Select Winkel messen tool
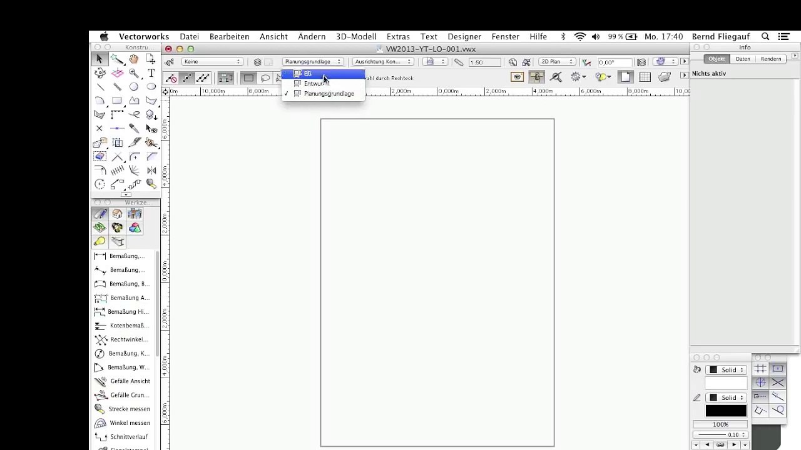Screen dimensions: 801x450 coord(122,423)
